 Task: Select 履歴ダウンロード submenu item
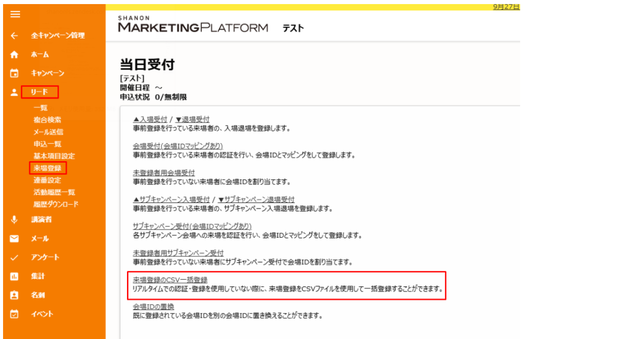point(56,205)
